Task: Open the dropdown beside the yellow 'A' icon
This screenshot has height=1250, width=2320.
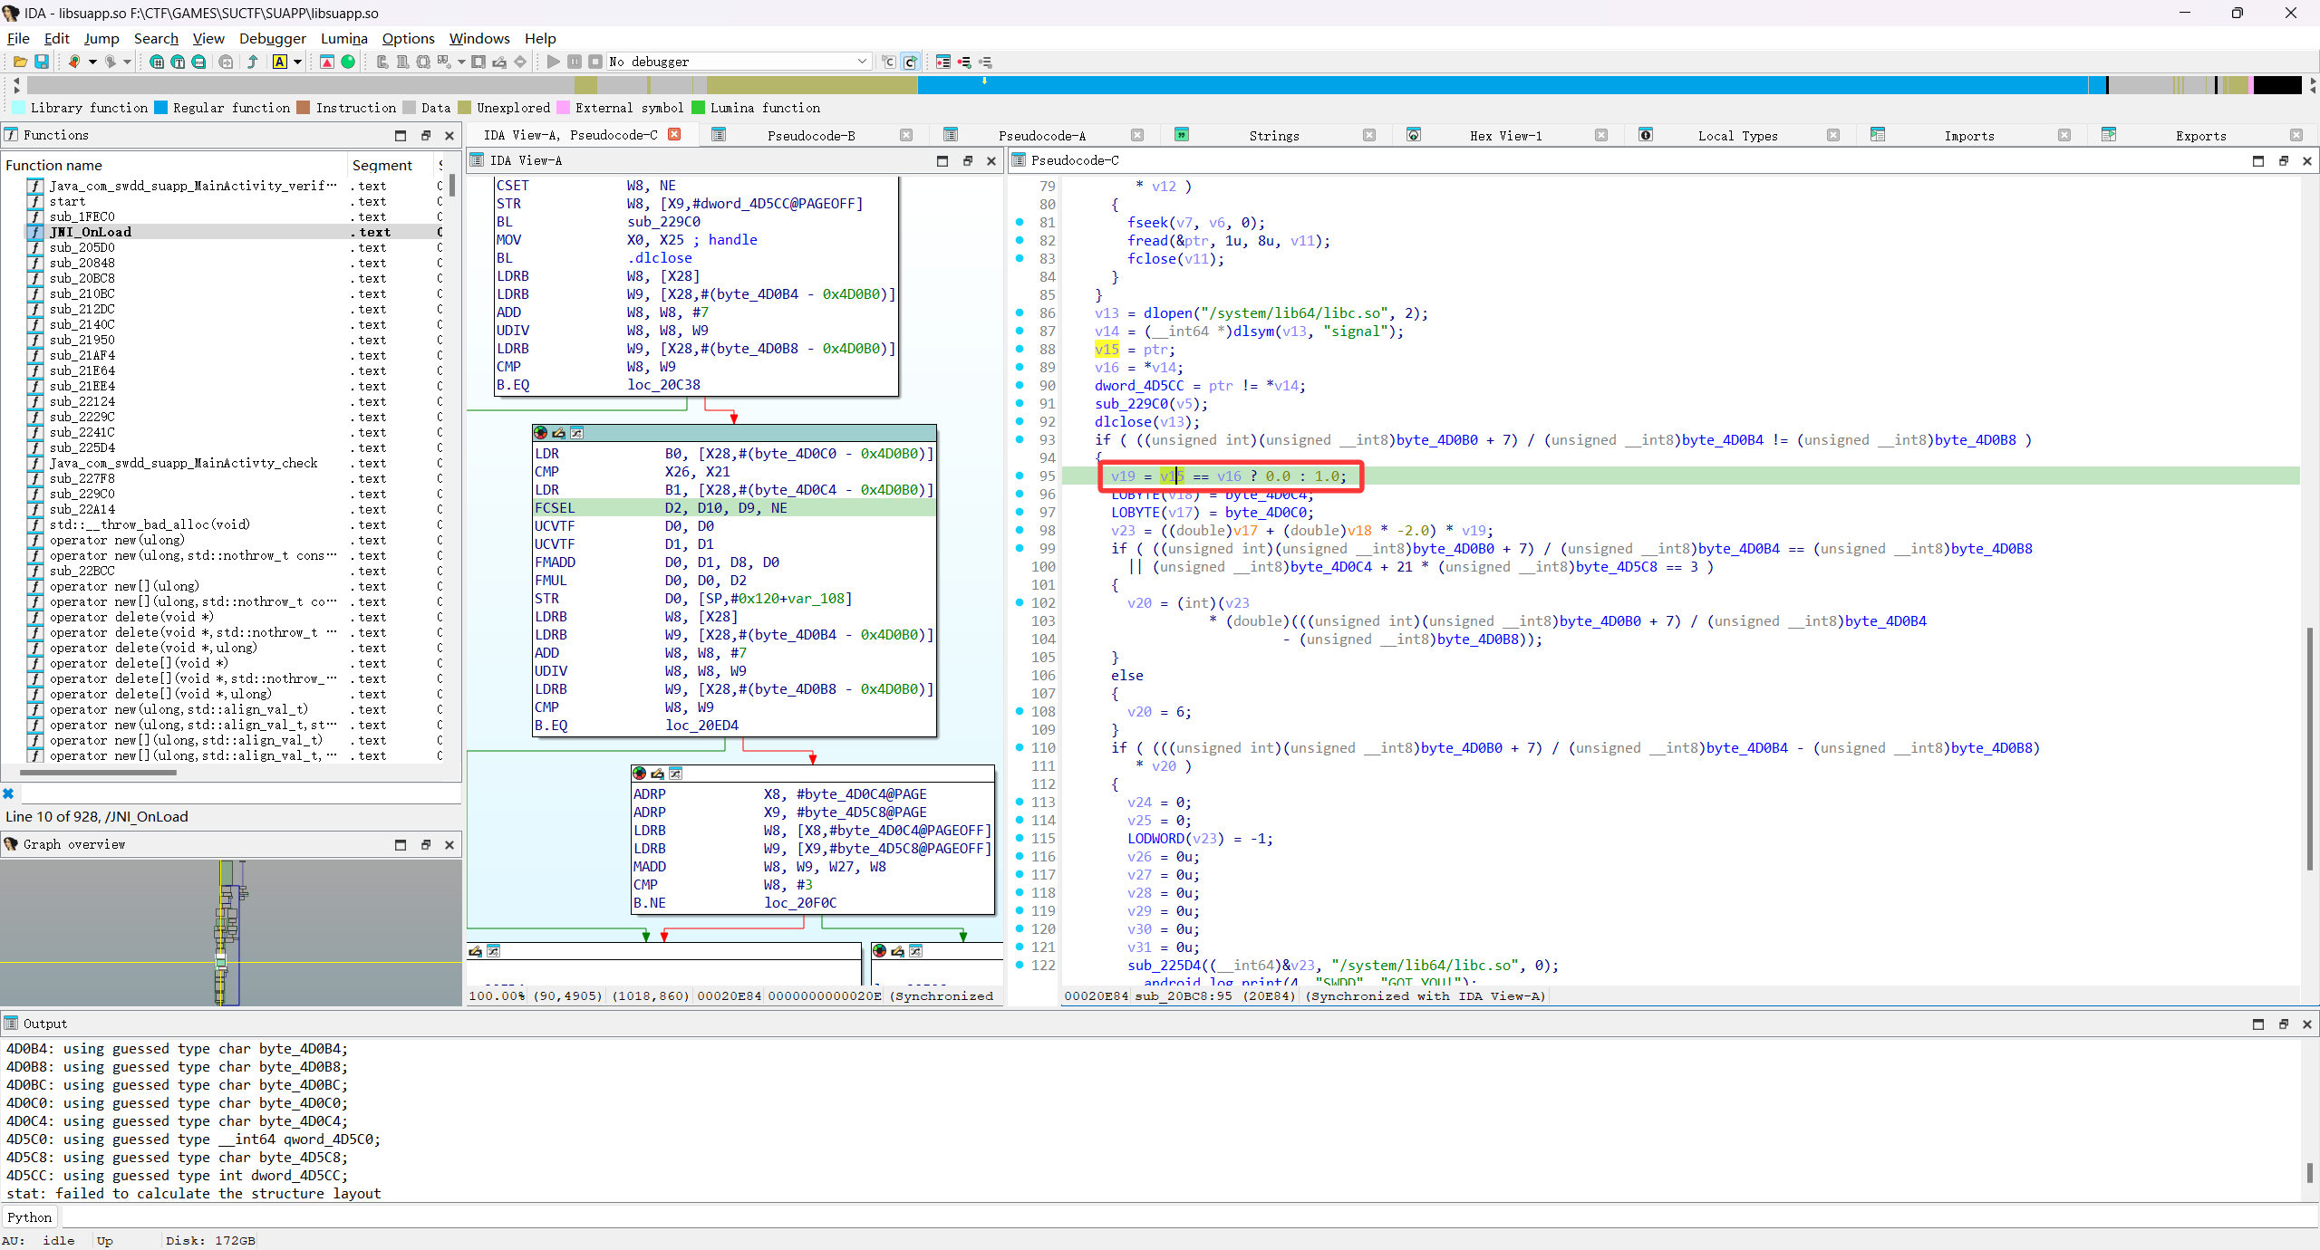Action: coord(297,62)
